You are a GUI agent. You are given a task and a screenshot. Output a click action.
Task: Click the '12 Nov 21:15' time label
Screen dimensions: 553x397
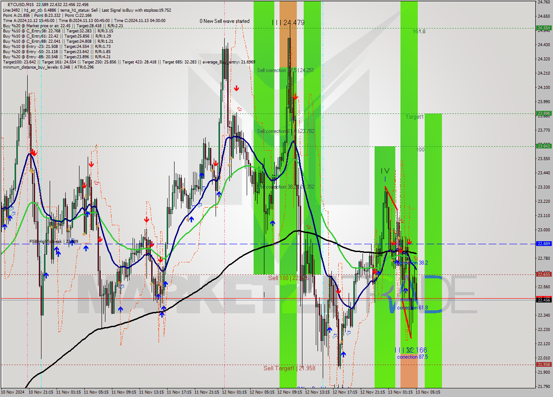coord(372,392)
